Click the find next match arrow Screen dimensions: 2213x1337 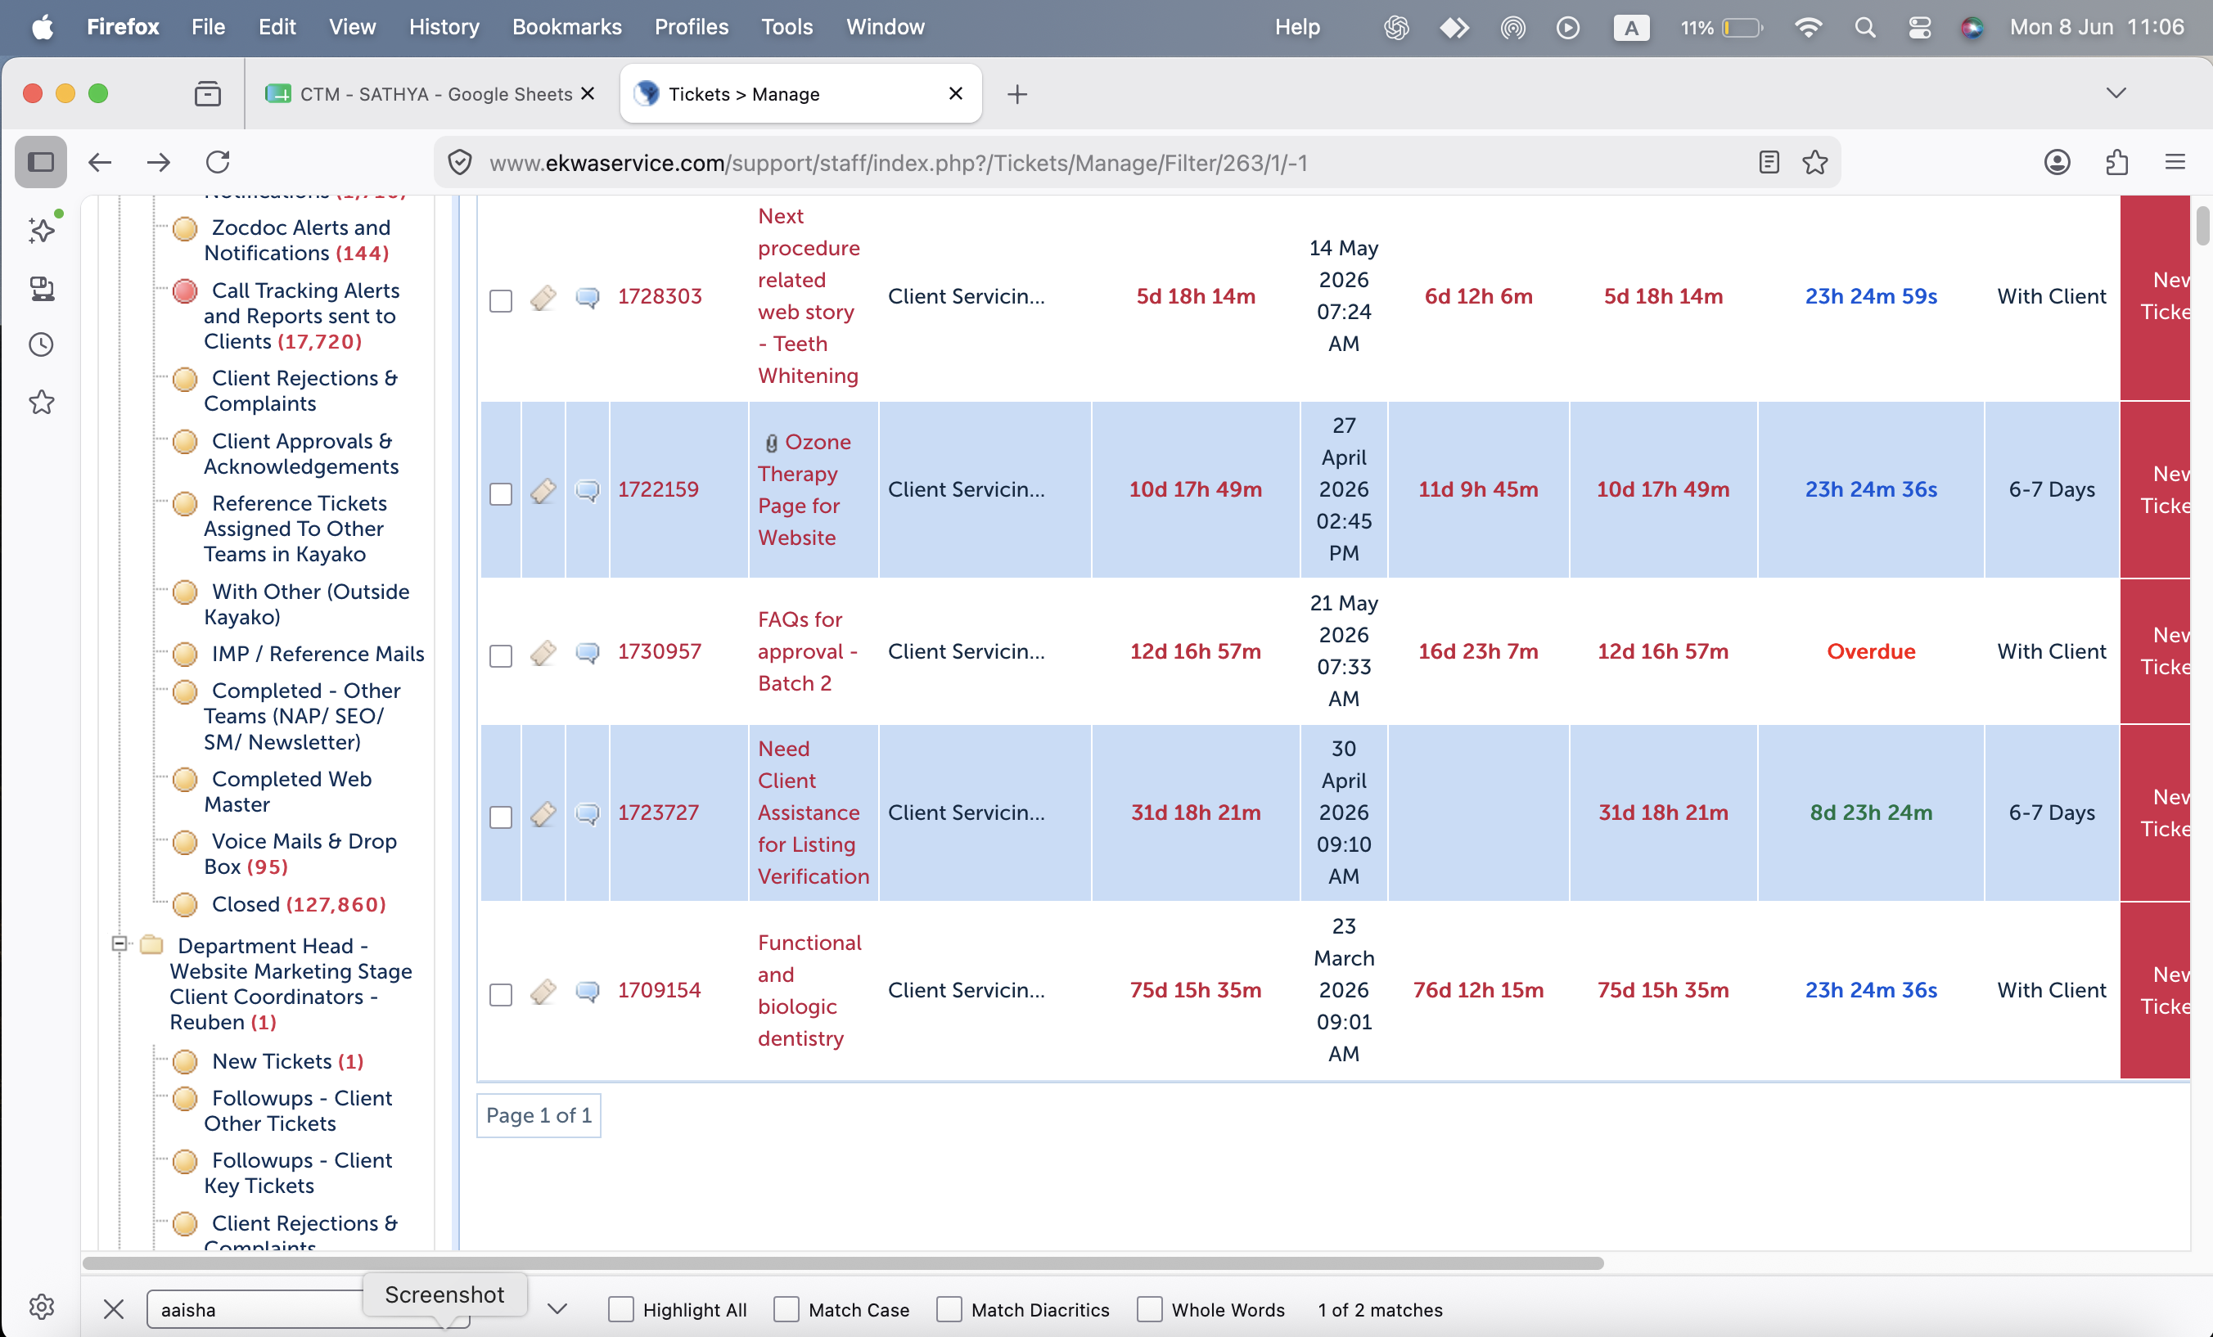pyautogui.click(x=557, y=1309)
